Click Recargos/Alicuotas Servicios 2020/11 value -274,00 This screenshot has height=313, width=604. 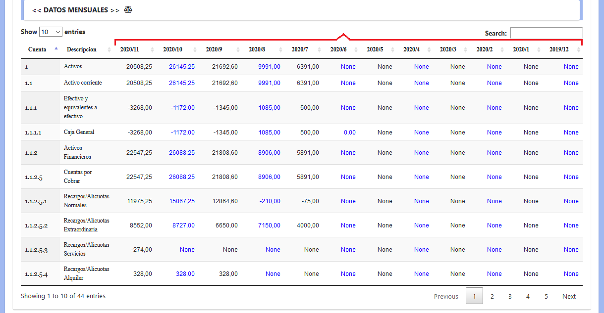click(142, 250)
